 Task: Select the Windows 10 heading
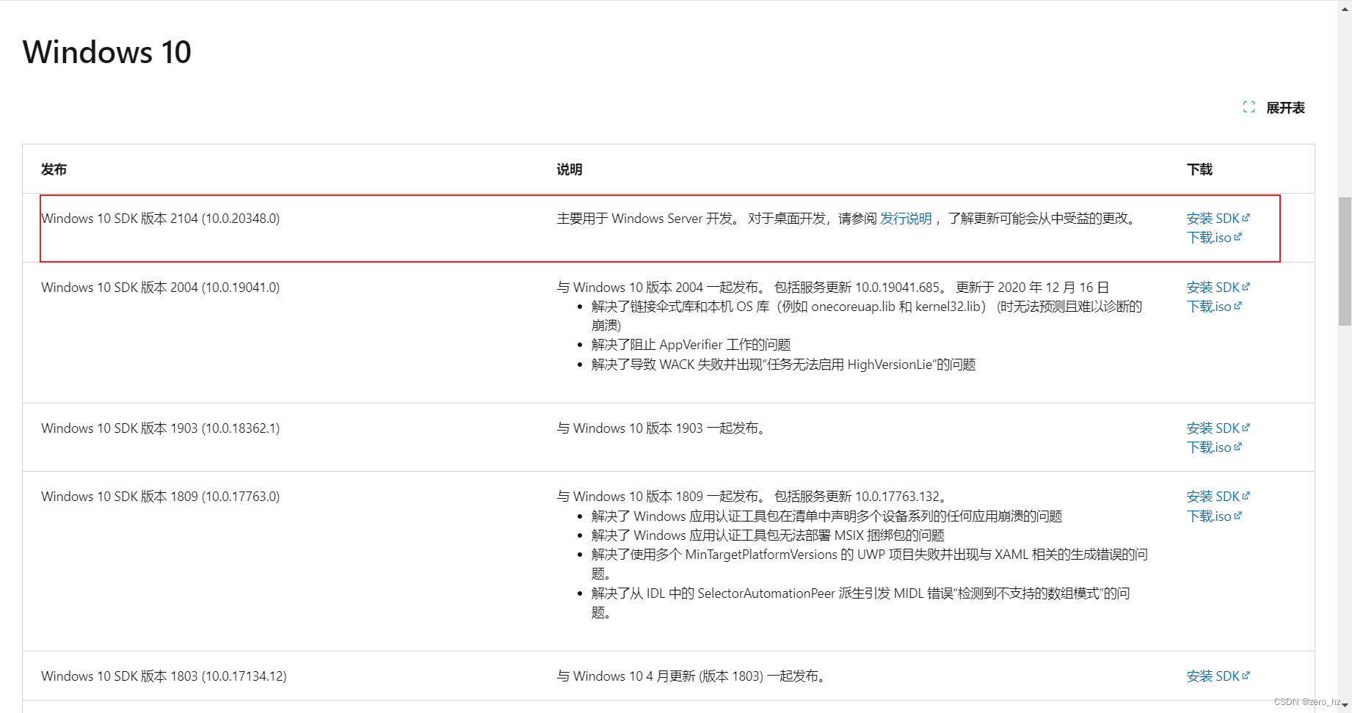[x=107, y=52]
